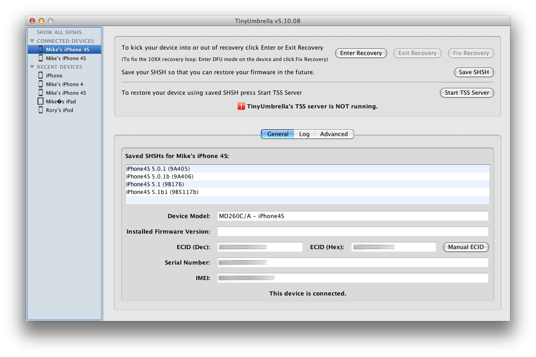Select SHSH entry iPhone4S 5.1 (9B176)
536x357 pixels.
307,184
